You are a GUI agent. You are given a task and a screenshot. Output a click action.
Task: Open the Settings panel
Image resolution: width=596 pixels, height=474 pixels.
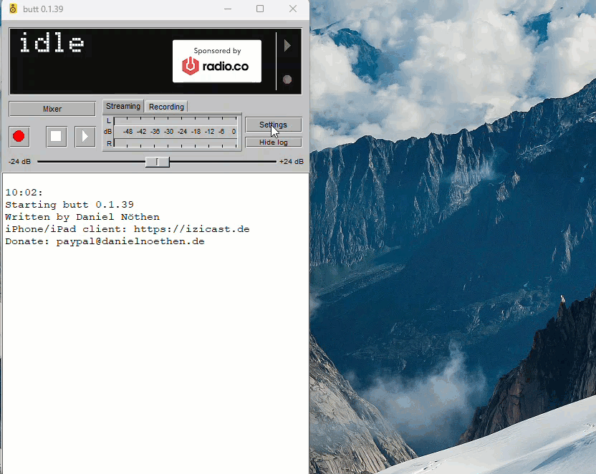274,125
